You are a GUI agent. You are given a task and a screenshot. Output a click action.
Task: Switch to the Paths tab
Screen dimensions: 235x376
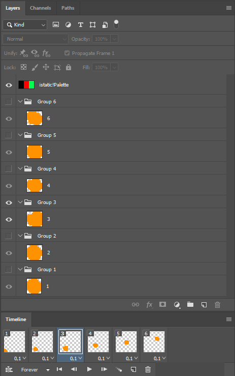[x=68, y=8]
